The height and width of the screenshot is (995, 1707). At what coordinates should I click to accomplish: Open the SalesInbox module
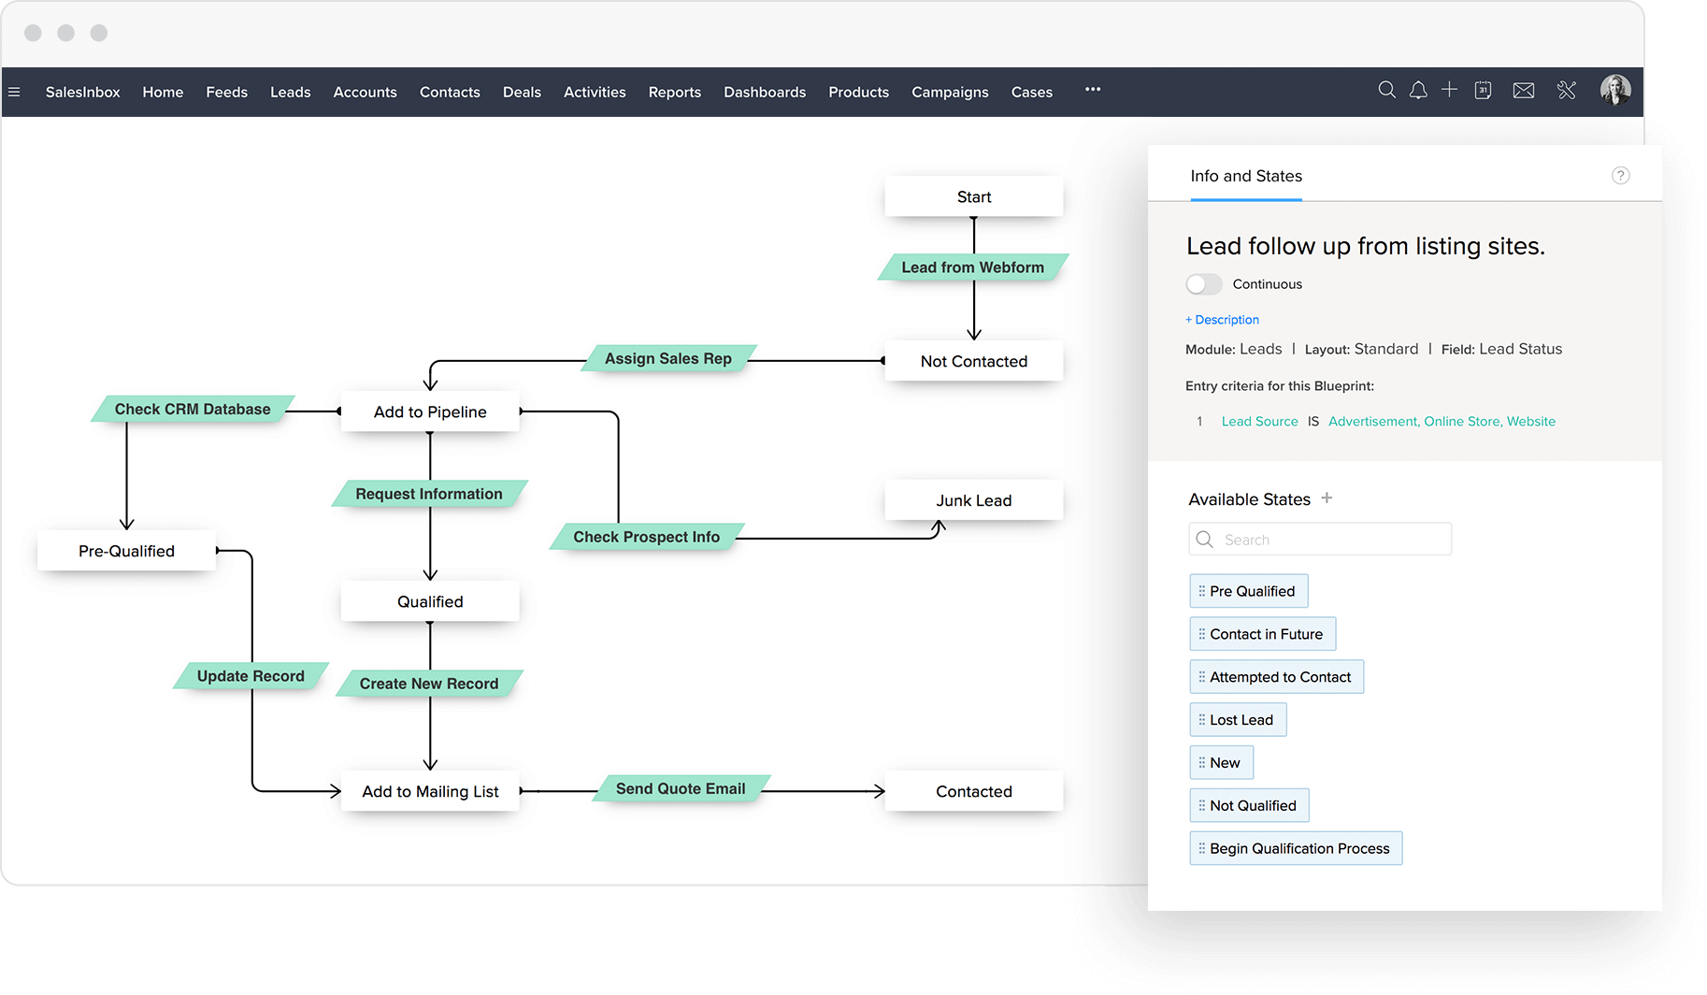click(x=83, y=92)
